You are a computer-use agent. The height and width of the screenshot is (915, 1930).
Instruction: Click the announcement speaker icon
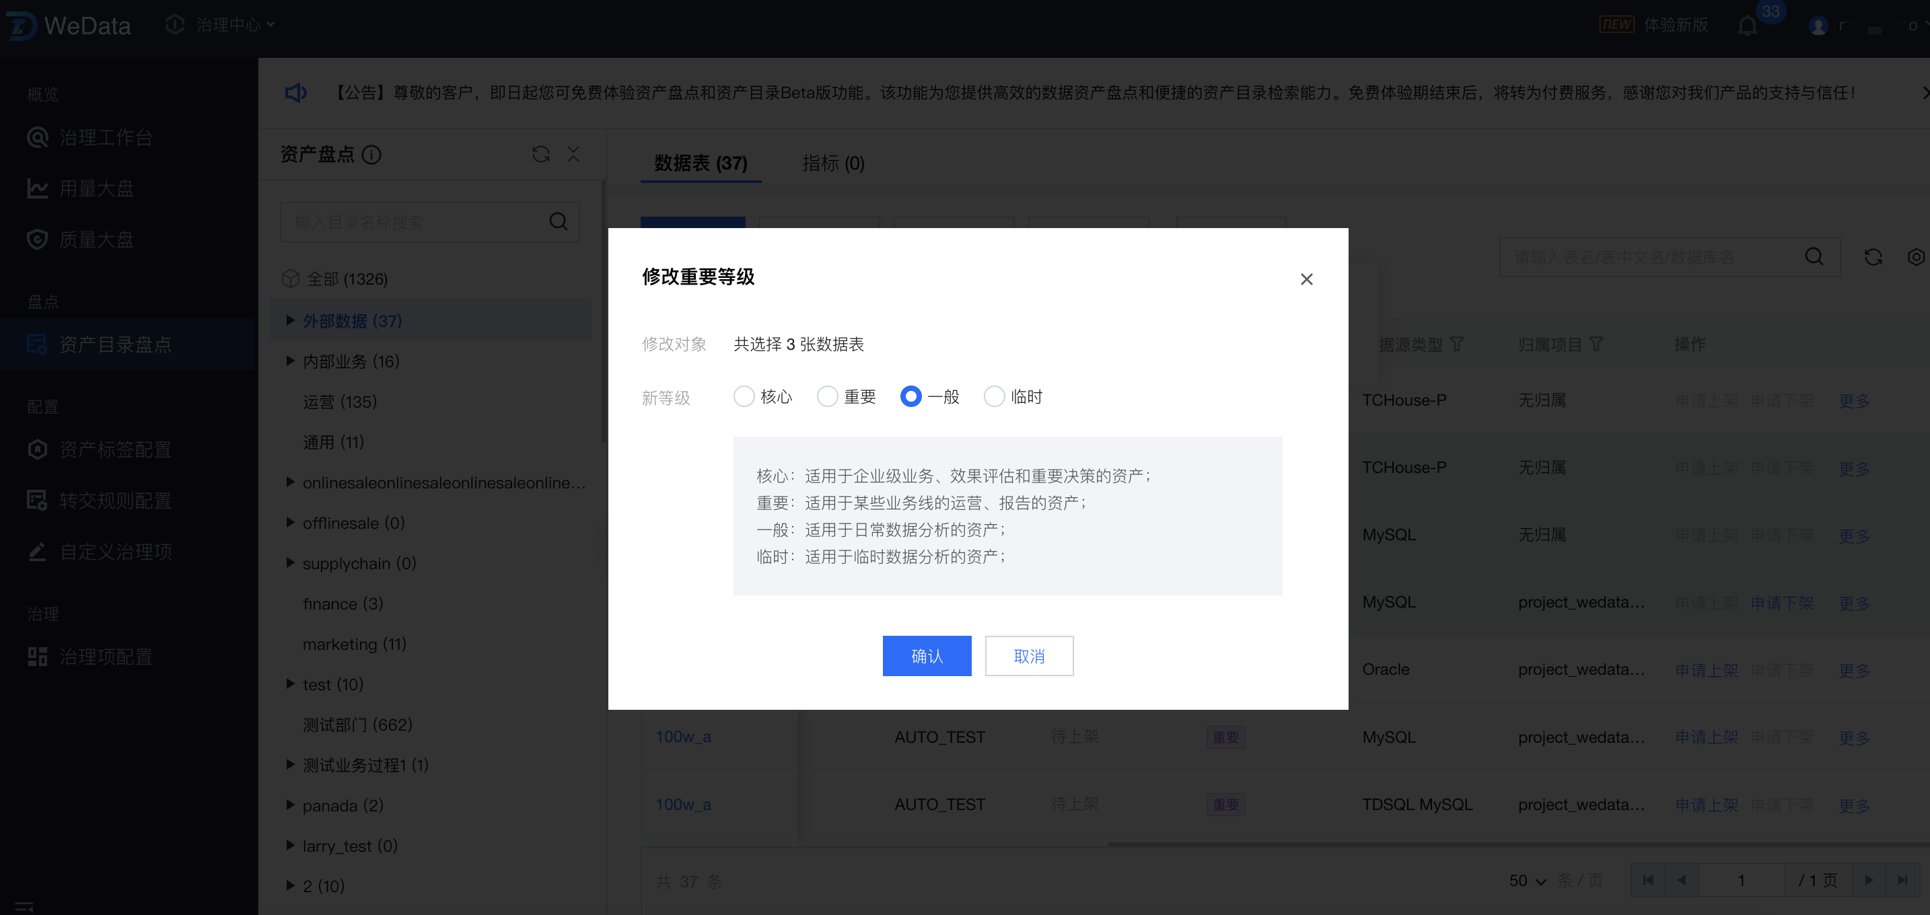(x=296, y=93)
